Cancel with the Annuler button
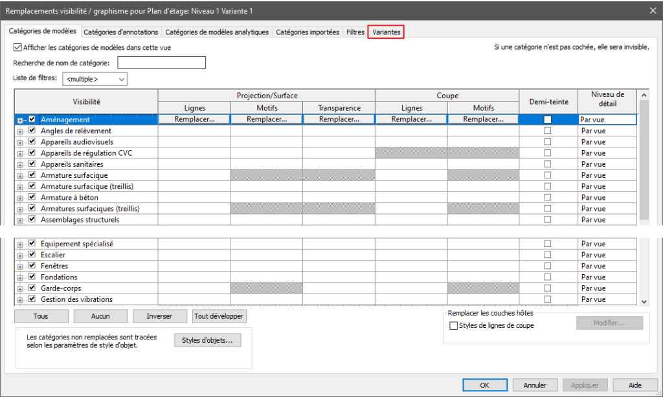Image resolution: width=663 pixels, height=397 pixels. [x=535, y=385]
